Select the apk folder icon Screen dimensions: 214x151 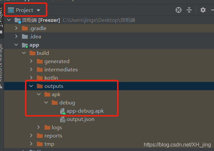click(47, 94)
